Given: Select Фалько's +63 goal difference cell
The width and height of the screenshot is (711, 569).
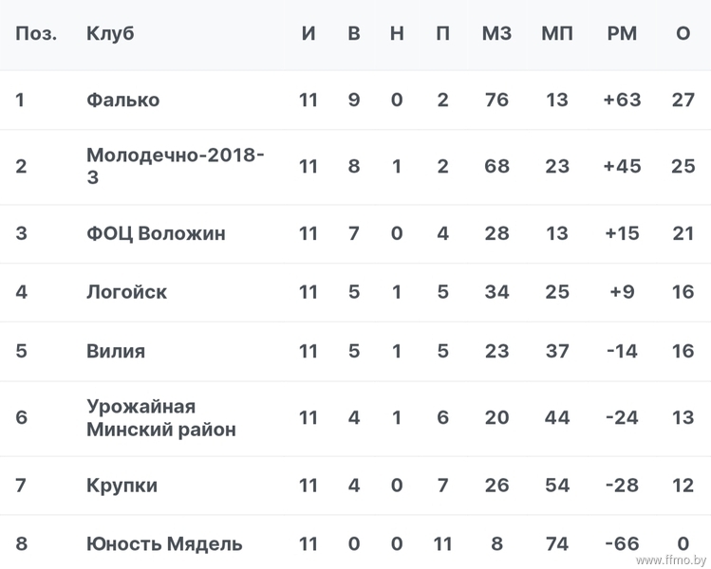Looking at the screenshot, I should coord(622,101).
